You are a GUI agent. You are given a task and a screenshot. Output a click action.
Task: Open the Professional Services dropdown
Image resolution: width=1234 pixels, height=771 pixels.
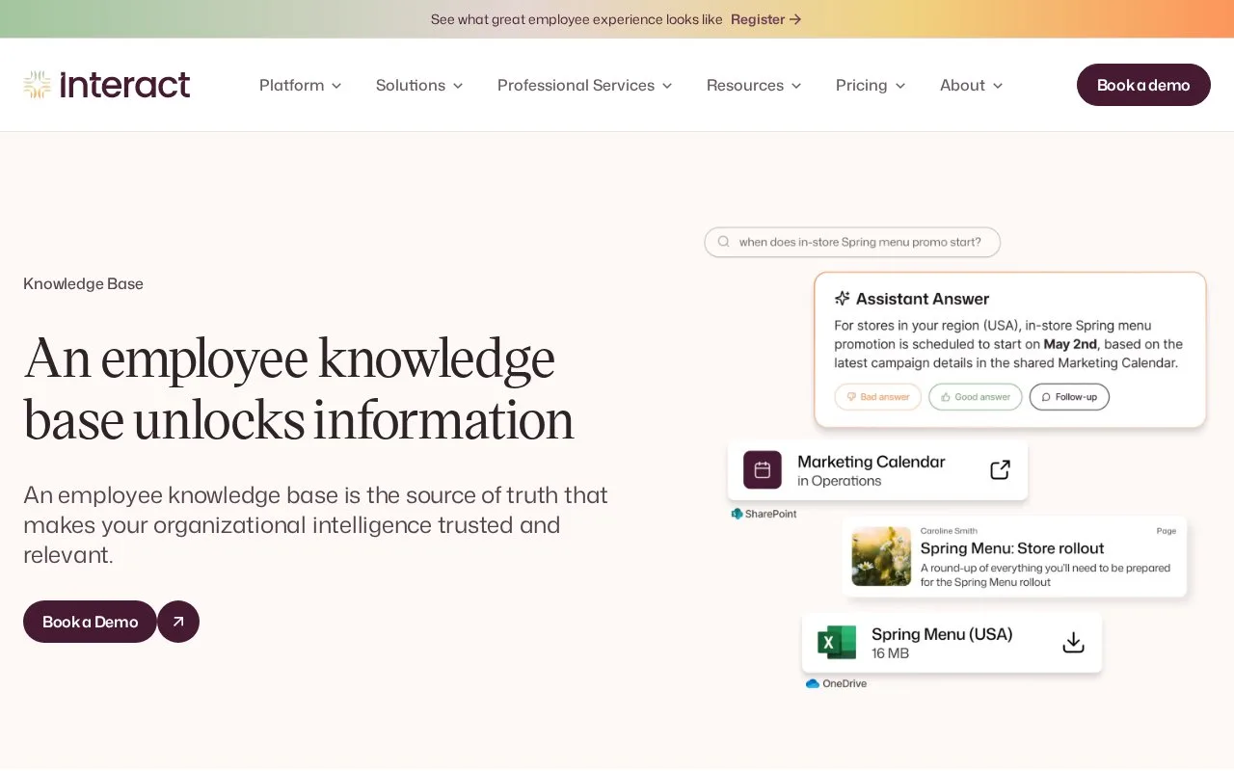tap(584, 85)
